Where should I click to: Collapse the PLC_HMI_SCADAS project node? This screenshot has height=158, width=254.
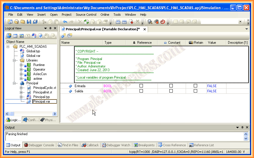point(8,47)
